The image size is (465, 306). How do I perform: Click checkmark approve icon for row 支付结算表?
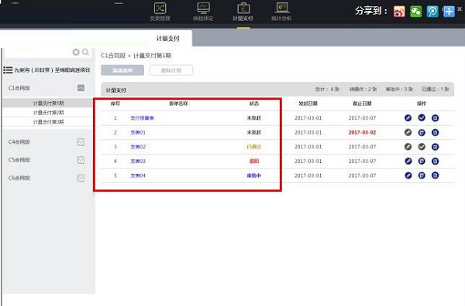422,117
